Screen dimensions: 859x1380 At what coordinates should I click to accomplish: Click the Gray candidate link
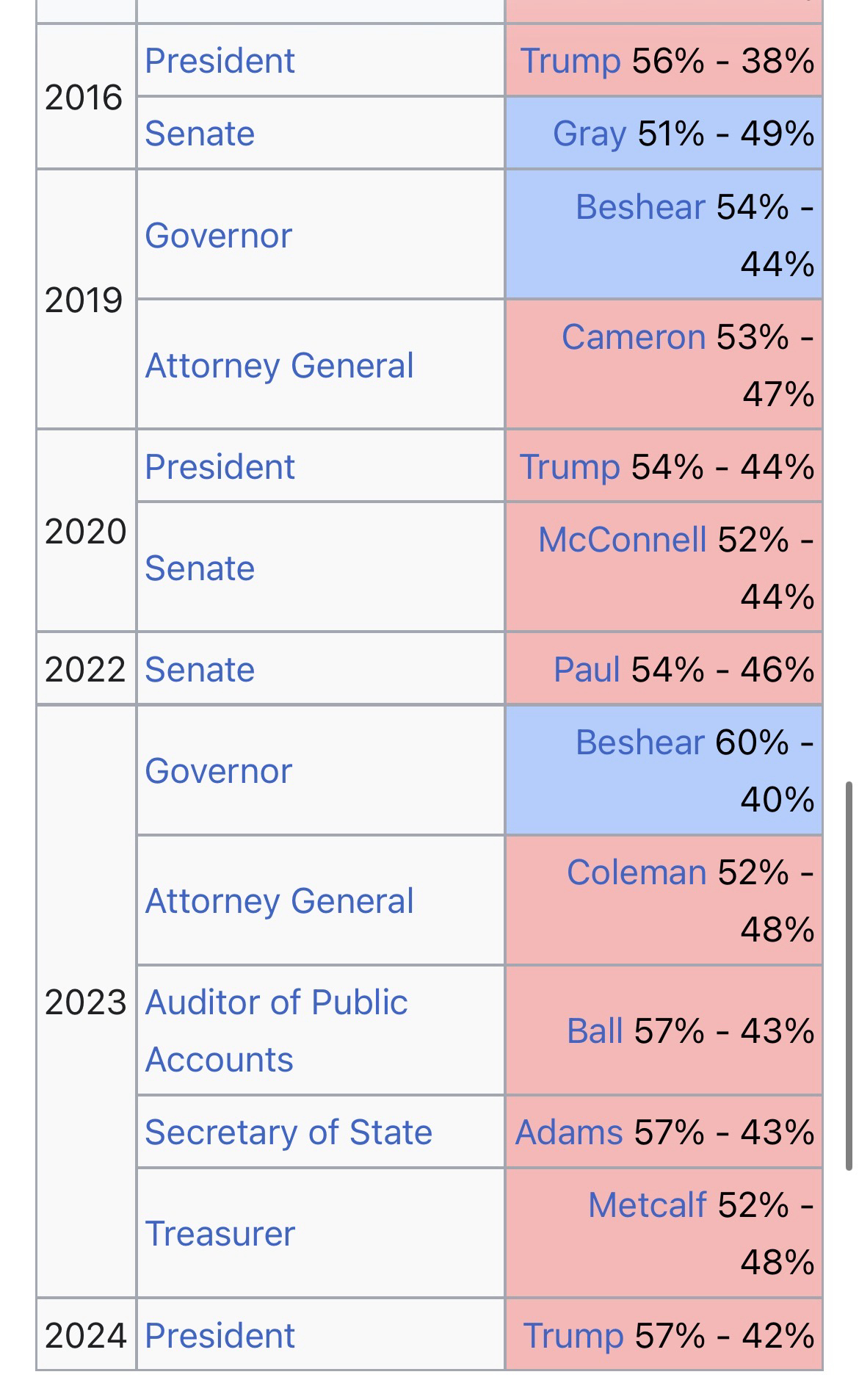click(x=590, y=134)
